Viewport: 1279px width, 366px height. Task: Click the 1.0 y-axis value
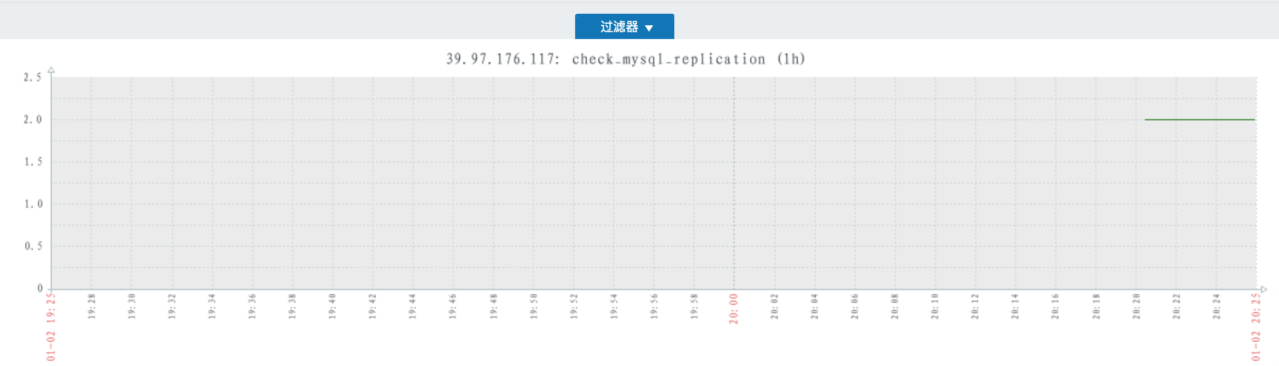tap(33, 204)
